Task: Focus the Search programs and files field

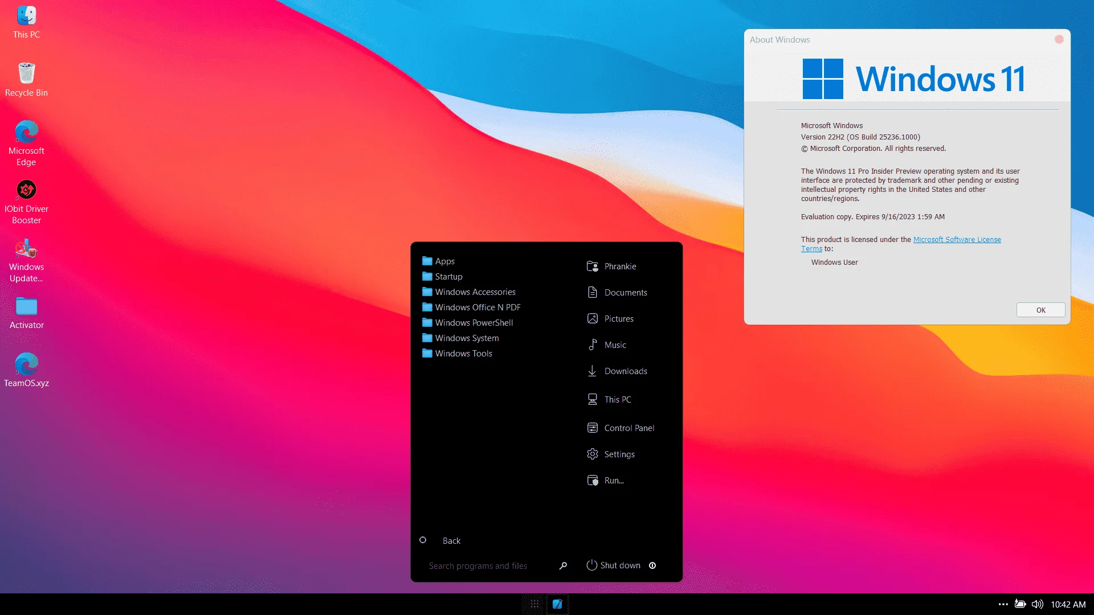Action: pyautogui.click(x=490, y=565)
